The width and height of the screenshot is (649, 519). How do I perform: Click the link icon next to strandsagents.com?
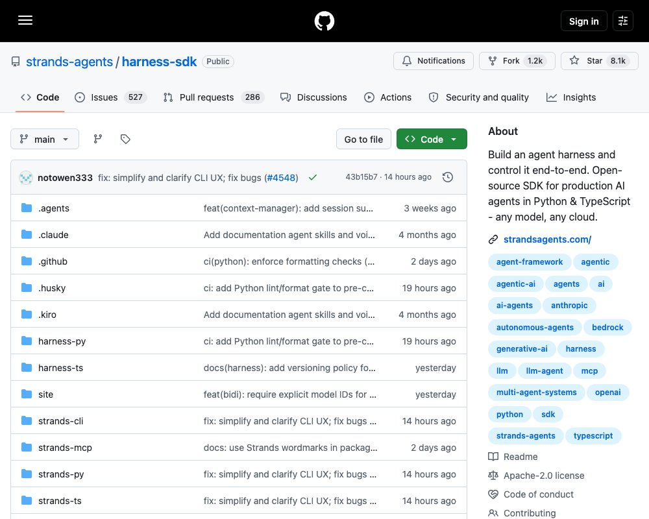[493, 239]
